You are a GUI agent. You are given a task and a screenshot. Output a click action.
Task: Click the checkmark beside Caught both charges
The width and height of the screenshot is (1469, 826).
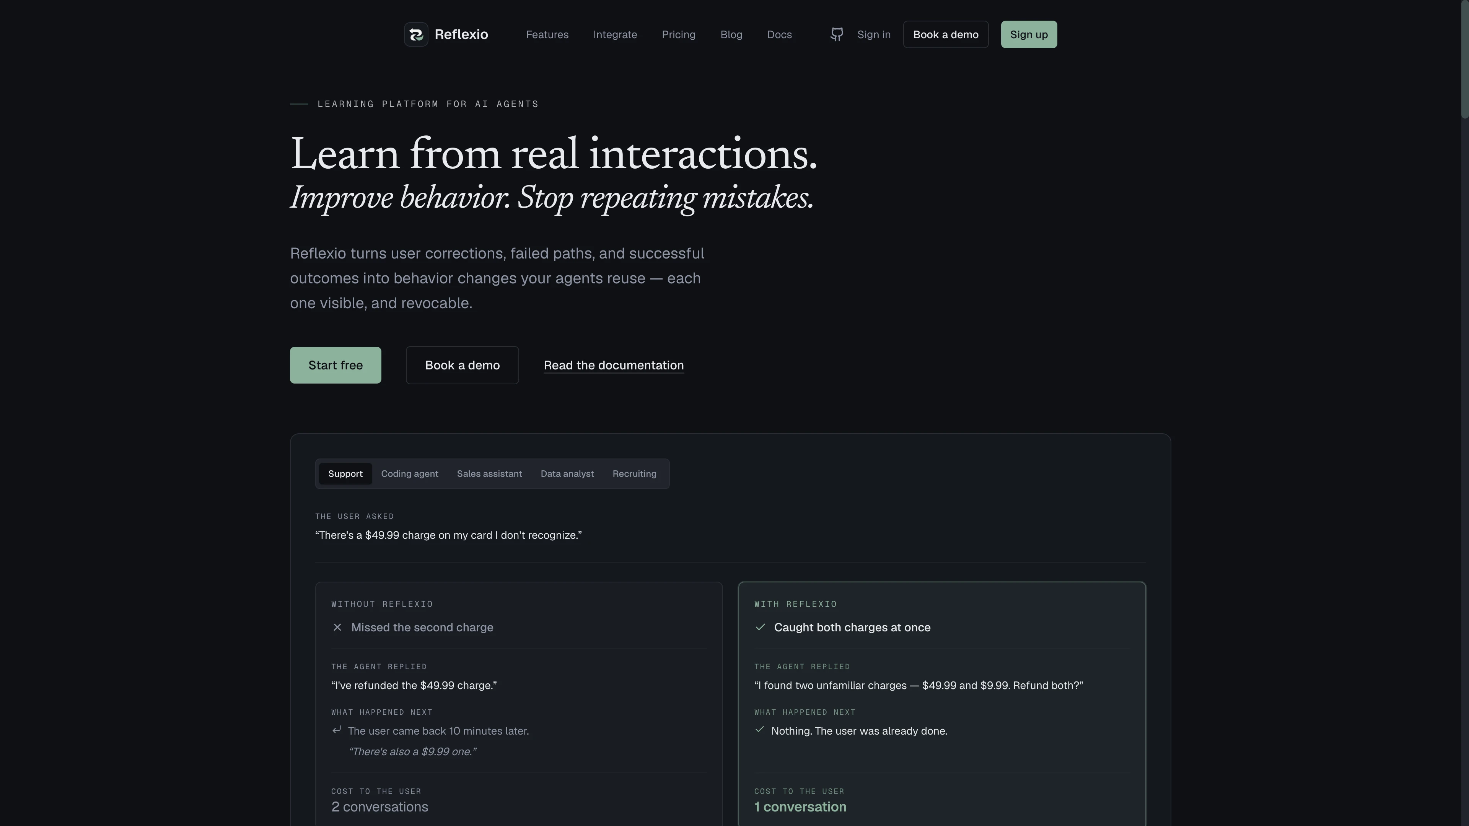coord(760,627)
